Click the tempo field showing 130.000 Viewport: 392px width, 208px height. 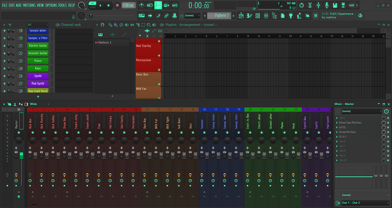pyautogui.click(x=129, y=5)
